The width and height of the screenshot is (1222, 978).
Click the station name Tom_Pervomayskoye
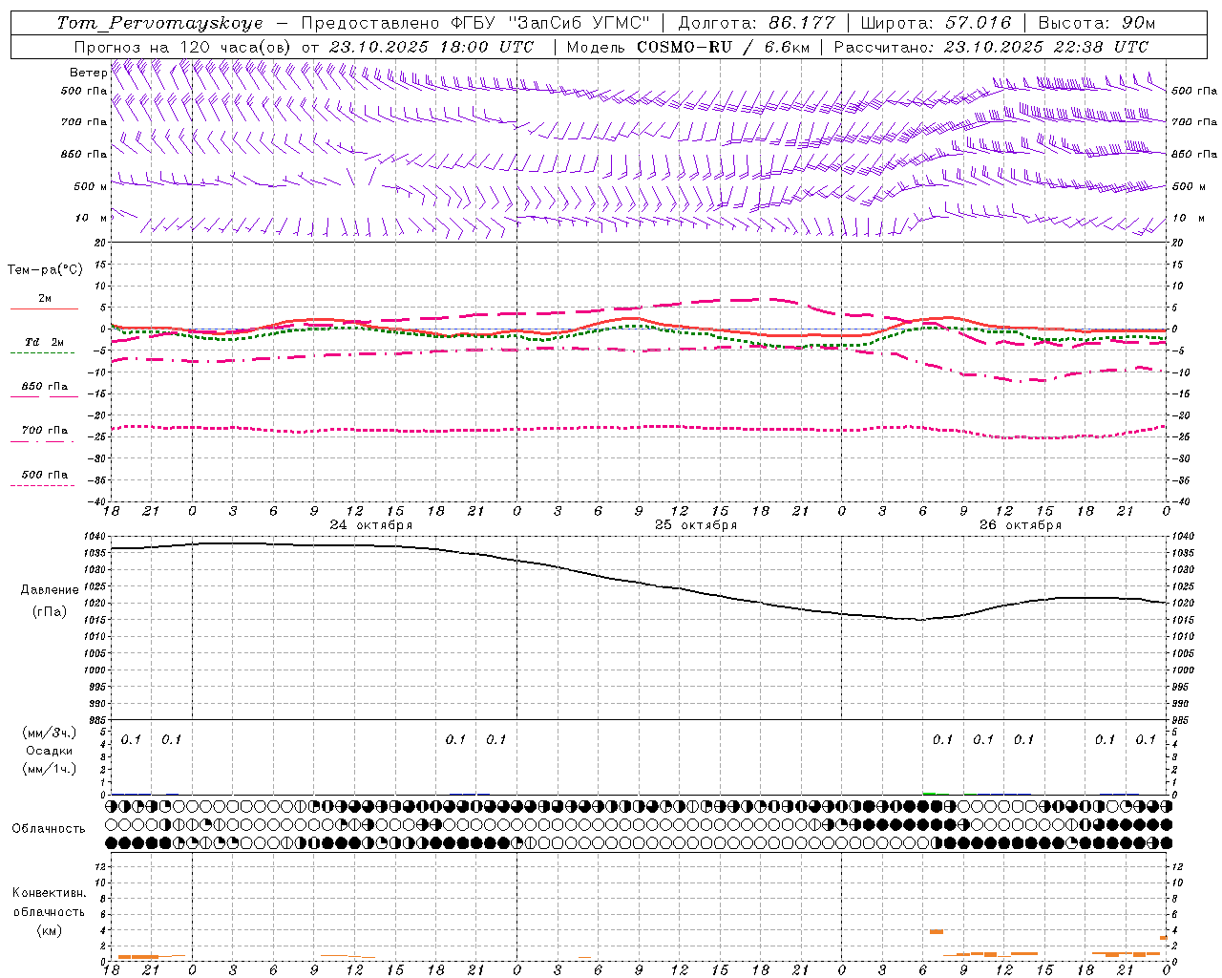coord(159,23)
